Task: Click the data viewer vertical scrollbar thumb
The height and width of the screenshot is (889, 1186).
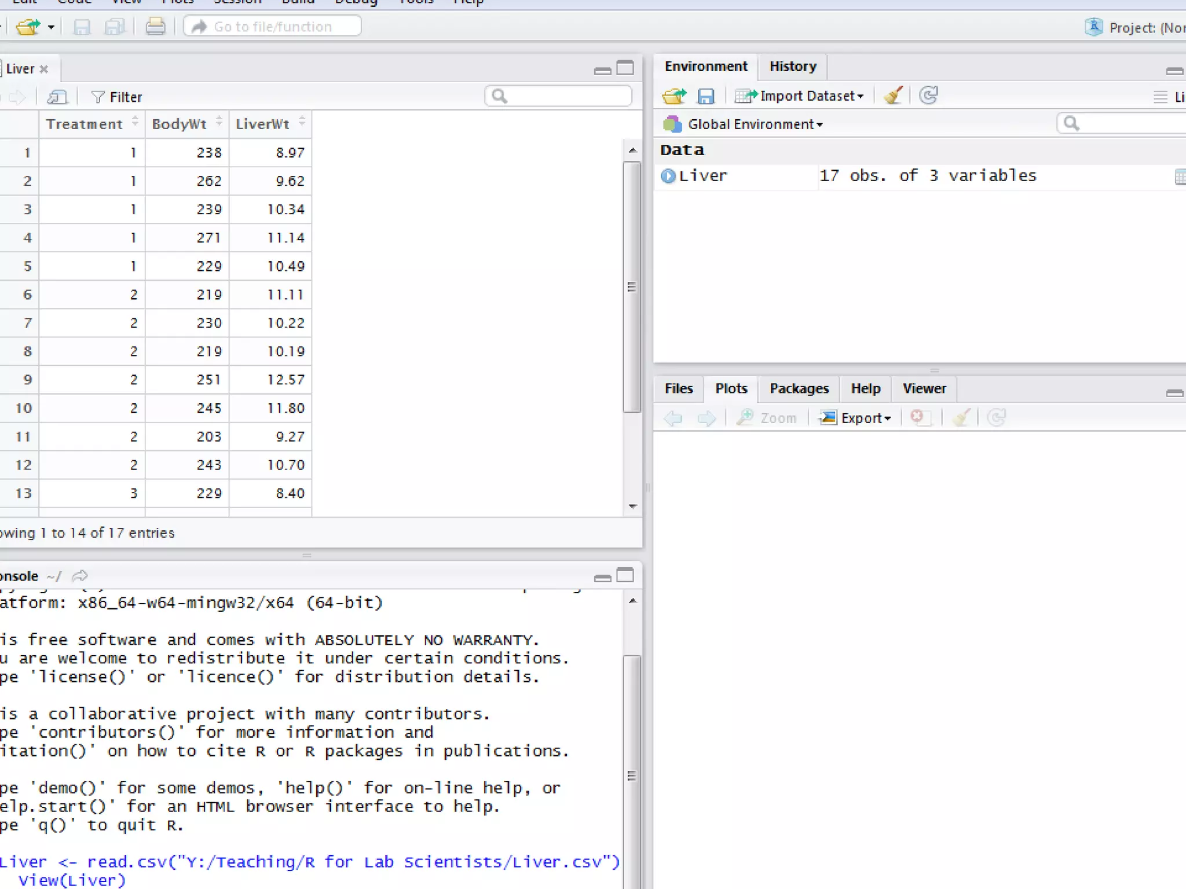Action: [631, 286]
